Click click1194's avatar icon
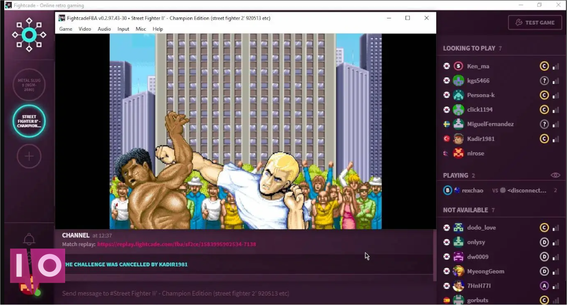The image size is (567, 305). [x=458, y=110]
